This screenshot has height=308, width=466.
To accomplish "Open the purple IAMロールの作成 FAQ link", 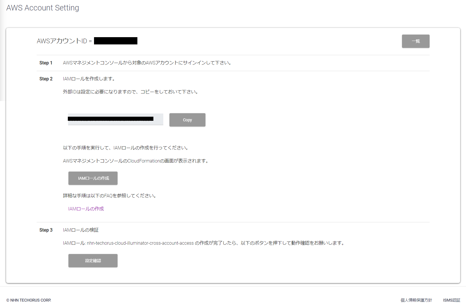I will 86,209.
